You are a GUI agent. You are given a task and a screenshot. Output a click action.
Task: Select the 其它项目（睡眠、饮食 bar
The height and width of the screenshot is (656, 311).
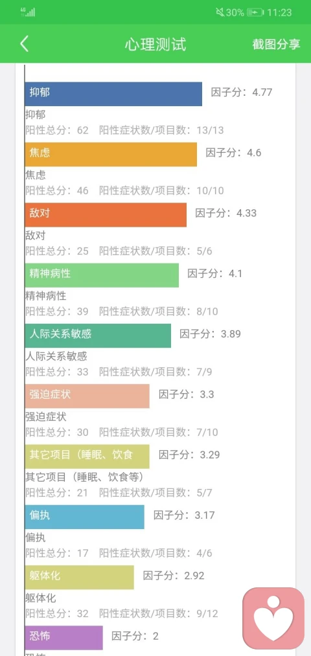click(x=87, y=457)
